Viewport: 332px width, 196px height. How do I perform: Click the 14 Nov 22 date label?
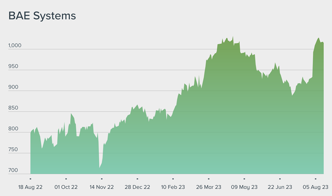[102, 187]
